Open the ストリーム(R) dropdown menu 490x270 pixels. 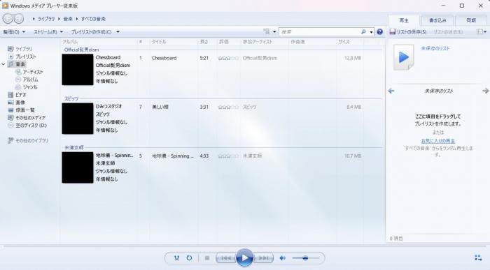48,32
